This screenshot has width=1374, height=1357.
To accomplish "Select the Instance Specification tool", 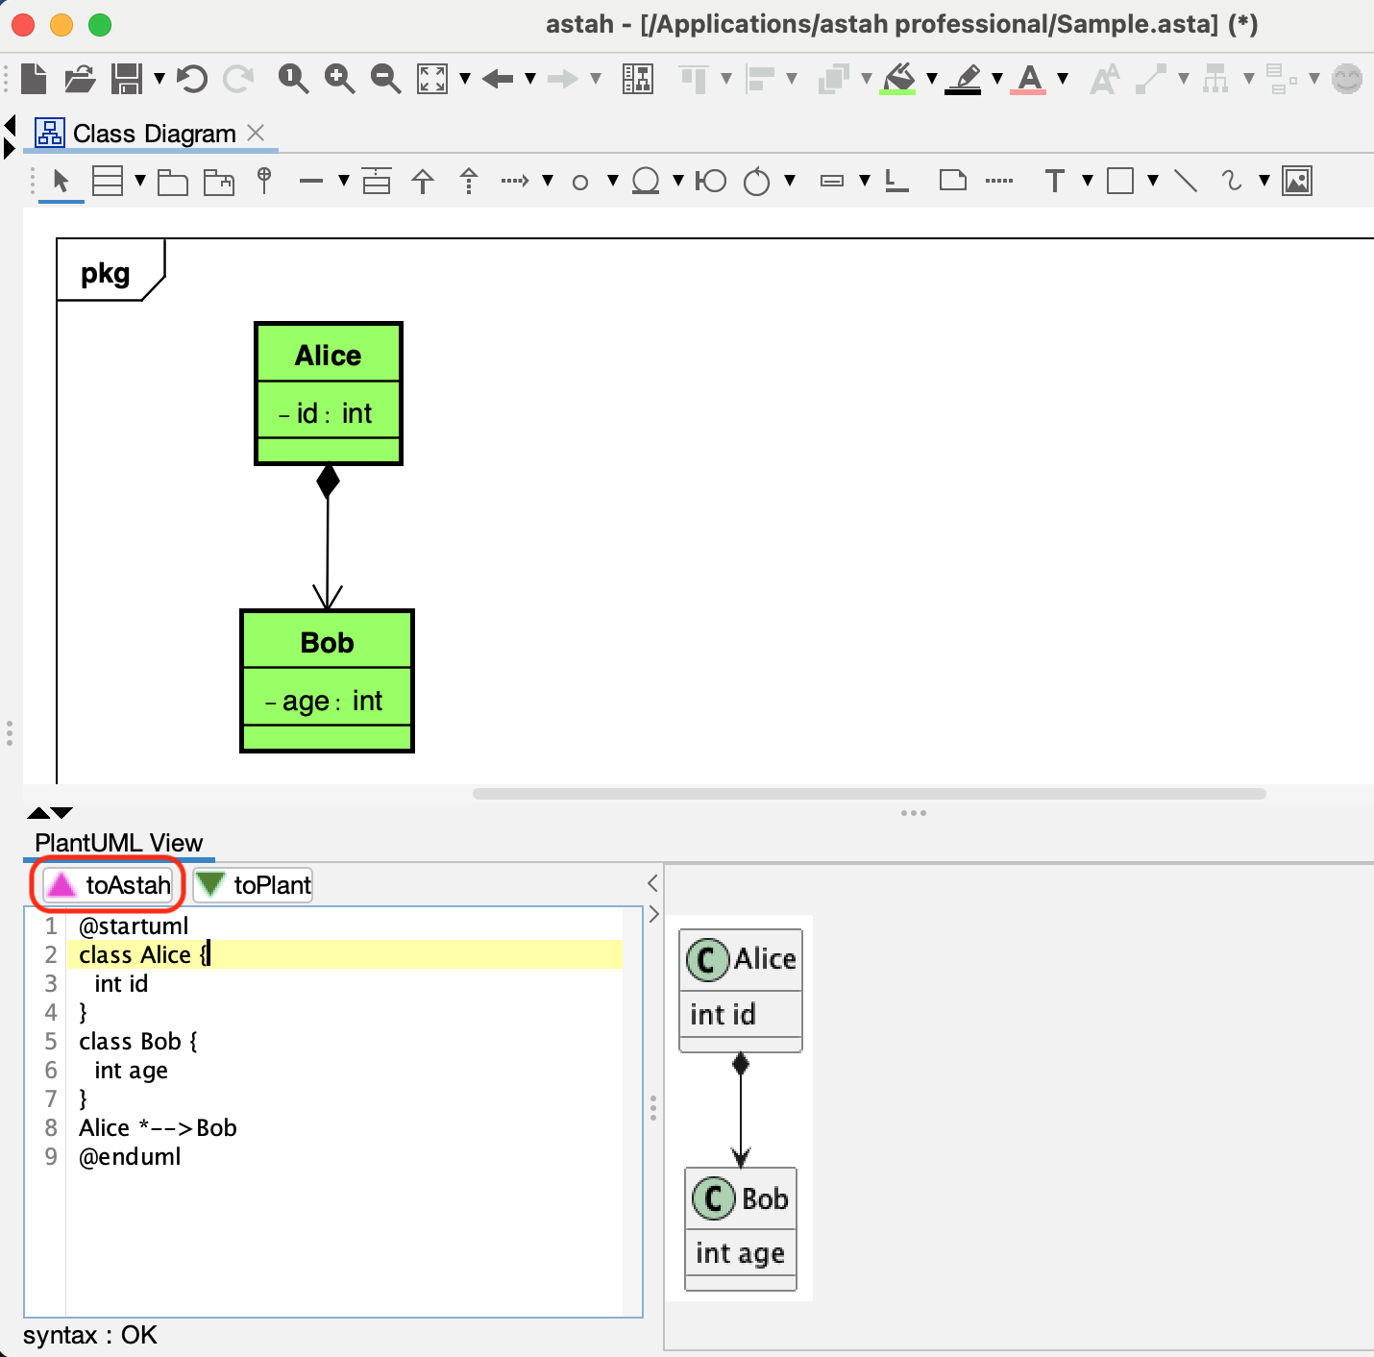I will pyautogui.click(x=832, y=181).
